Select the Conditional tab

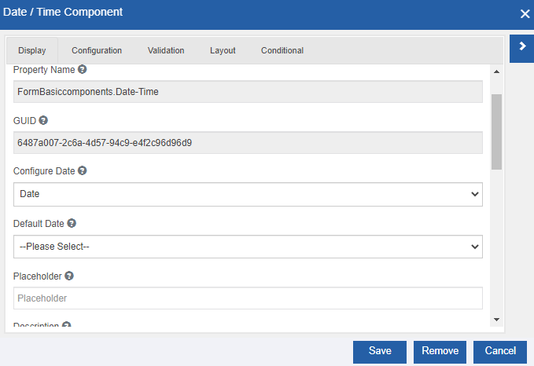pos(282,51)
